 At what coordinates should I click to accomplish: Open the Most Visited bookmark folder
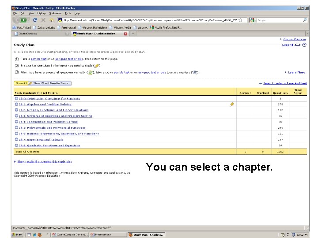[22, 27]
